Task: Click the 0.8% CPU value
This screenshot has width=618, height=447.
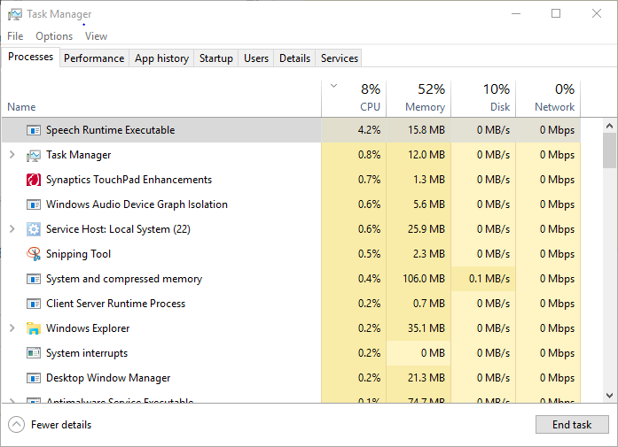Action: coord(370,155)
